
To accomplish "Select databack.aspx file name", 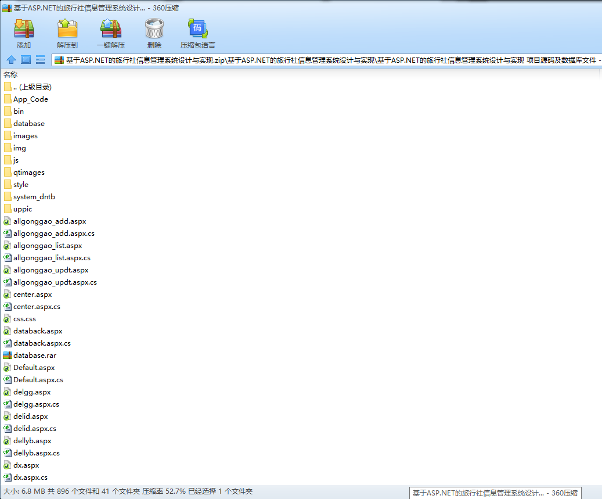I will coord(38,331).
